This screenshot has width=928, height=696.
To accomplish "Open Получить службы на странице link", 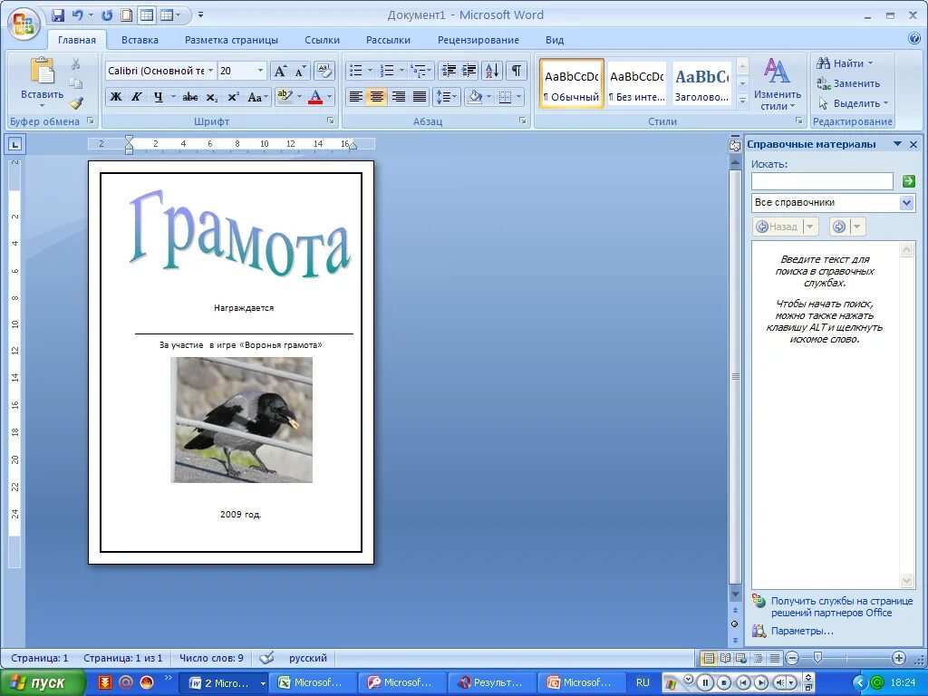I will point(842,606).
